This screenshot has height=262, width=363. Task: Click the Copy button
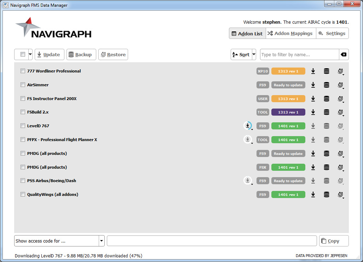tap(334, 241)
